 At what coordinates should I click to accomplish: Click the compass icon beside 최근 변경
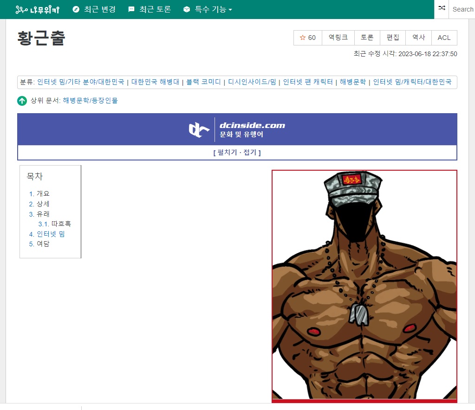[76, 9]
